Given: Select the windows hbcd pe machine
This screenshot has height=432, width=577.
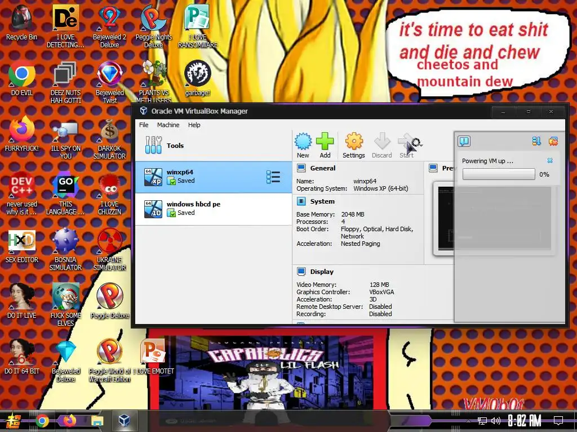Looking at the screenshot, I should click(x=214, y=209).
